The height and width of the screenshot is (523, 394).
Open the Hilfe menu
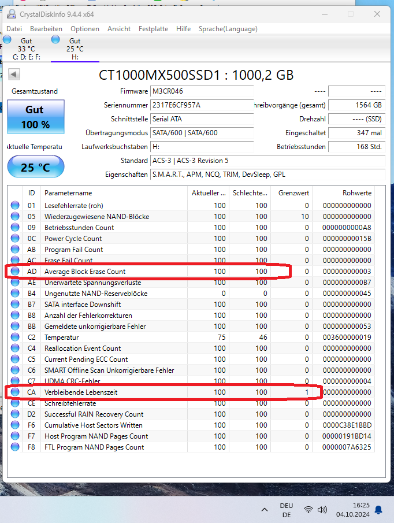pyautogui.click(x=183, y=29)
